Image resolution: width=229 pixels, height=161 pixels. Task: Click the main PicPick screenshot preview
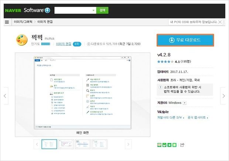tap(82, 93)
